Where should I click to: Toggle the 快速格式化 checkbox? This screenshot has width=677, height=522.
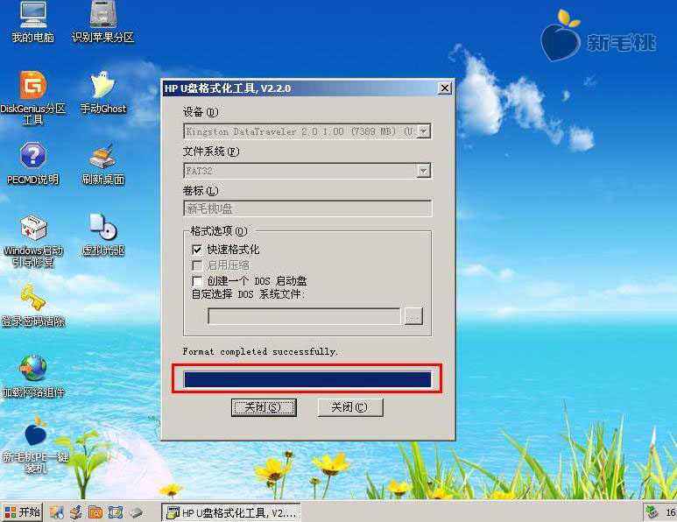click(x=197, y=250)
